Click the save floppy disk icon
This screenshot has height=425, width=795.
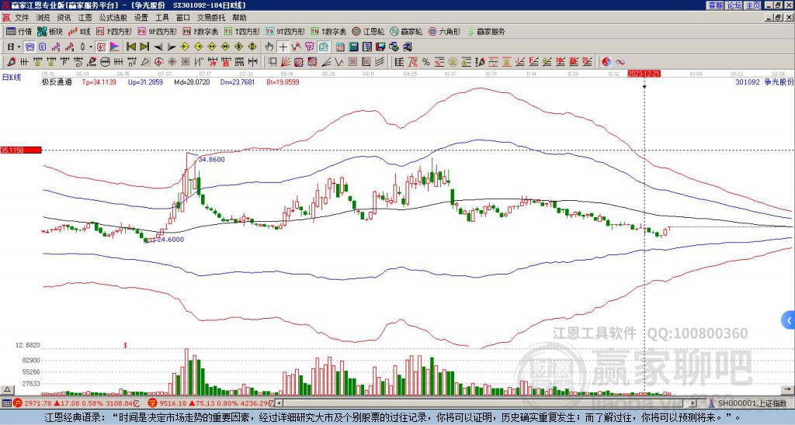[x=380, y=47]
